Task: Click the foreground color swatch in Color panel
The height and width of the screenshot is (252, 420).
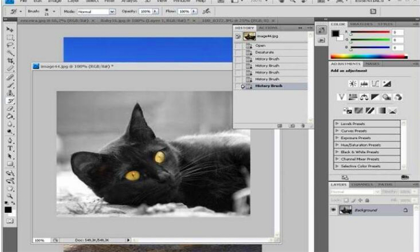Action: (x=335, y=34)
